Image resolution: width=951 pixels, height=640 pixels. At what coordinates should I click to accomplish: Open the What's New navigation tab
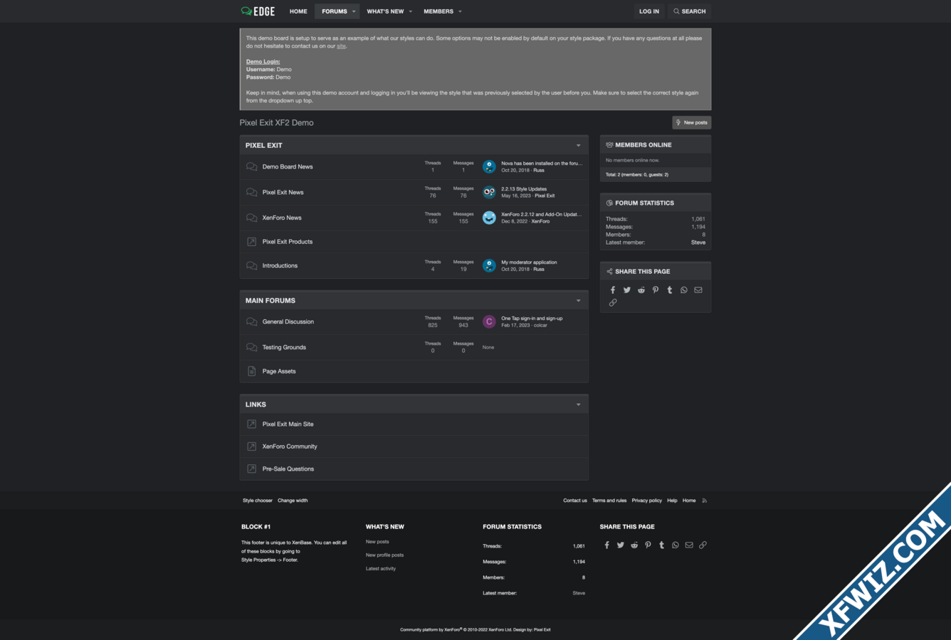385,11
